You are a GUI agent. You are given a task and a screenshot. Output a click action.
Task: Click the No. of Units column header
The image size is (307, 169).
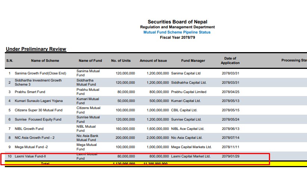pyautogui.click(x=121, y=61)
